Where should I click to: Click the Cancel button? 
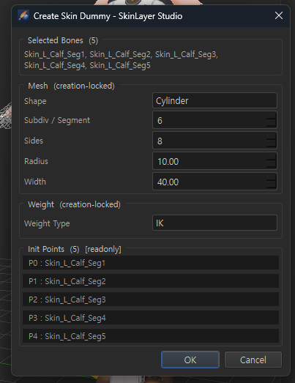[x=253, y=360]
